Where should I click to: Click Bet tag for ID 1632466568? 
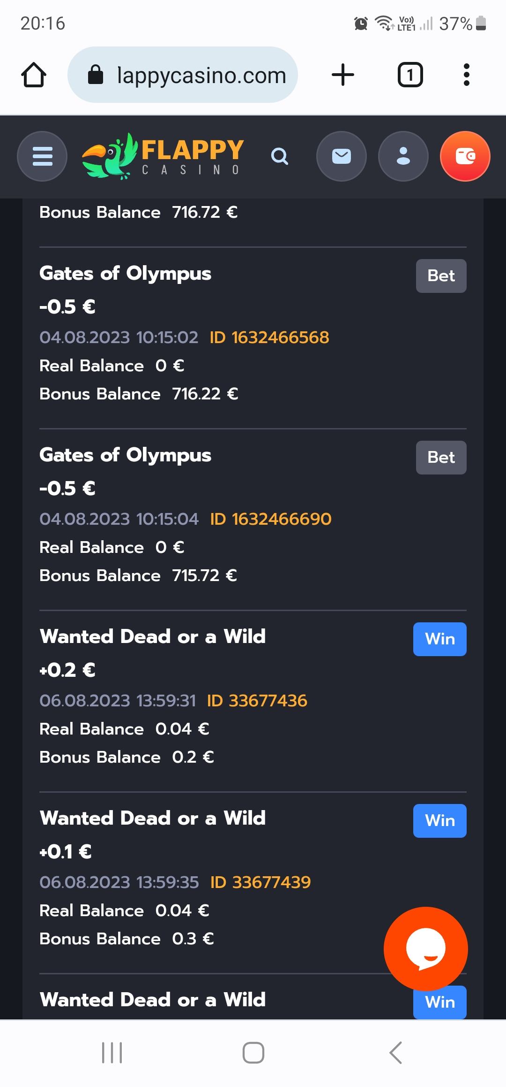pos(441,276)
